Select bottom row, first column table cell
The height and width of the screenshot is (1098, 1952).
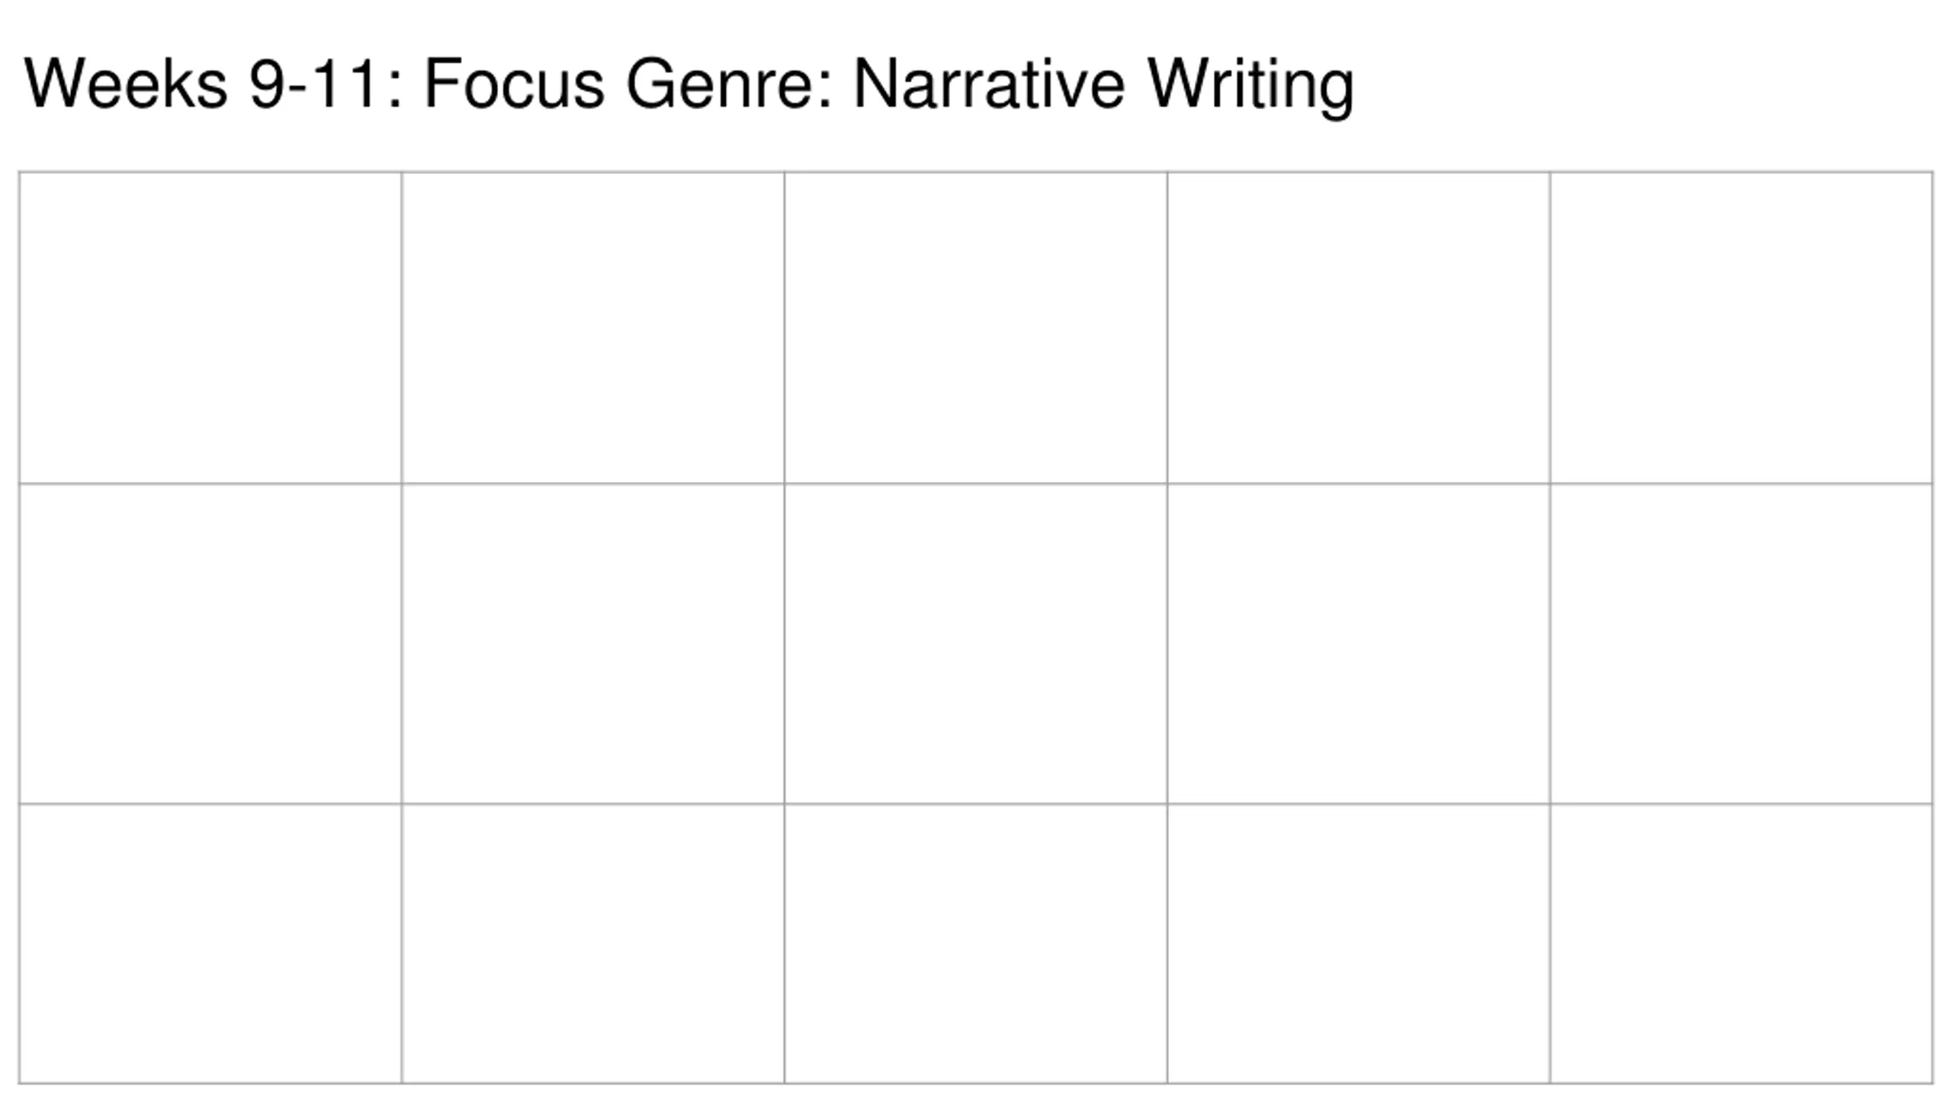coord(210,943)
